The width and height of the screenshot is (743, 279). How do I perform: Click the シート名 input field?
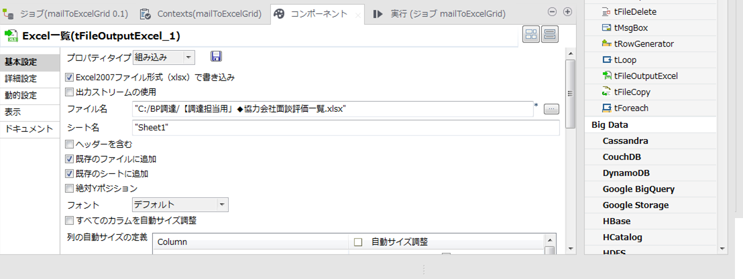[x=346, y=127]
